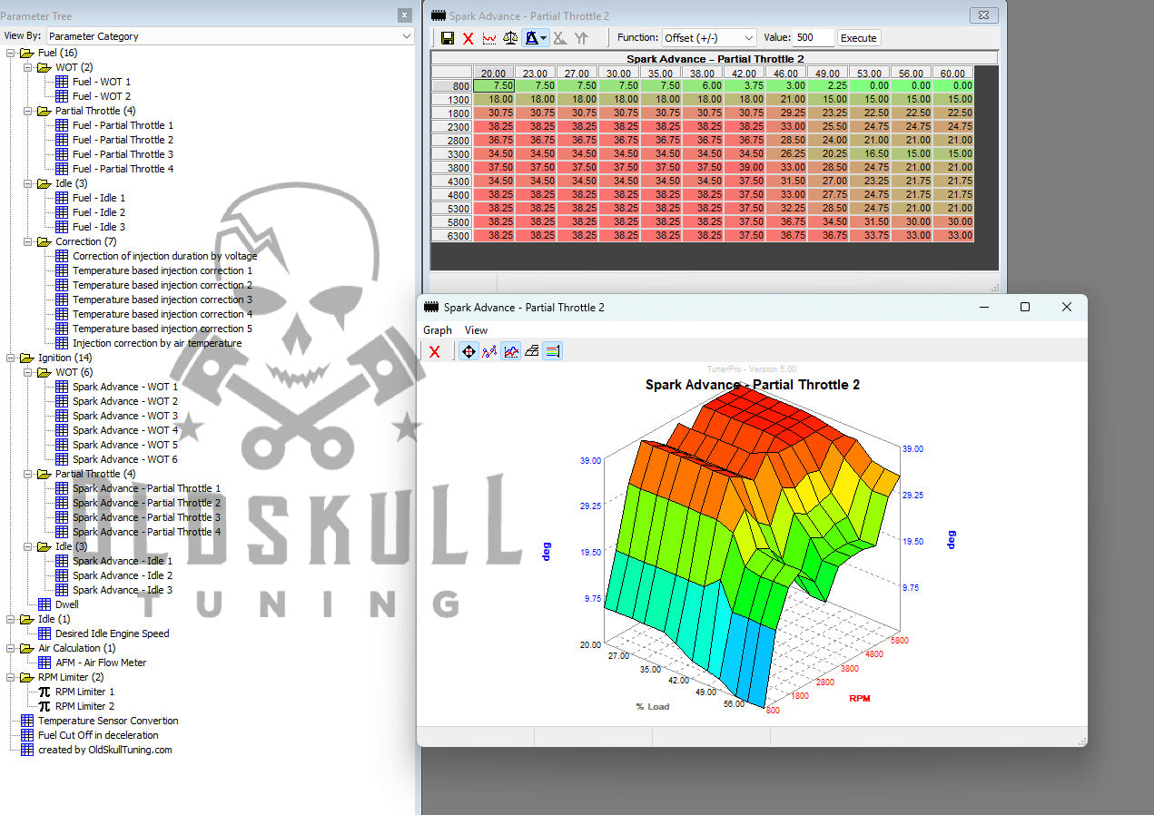Screen dimensions: 1154x815
Task: Collapse the Ignition (14) tree folder
Action: point(11,358)
